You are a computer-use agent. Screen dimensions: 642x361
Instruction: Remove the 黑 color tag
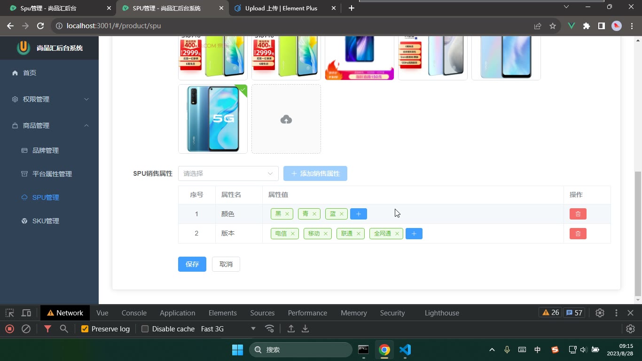pyautogui.click(x=287, y=214)
